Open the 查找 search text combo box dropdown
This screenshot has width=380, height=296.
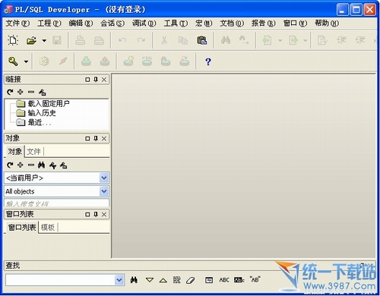pyautogui.click(x=119, y=280)
